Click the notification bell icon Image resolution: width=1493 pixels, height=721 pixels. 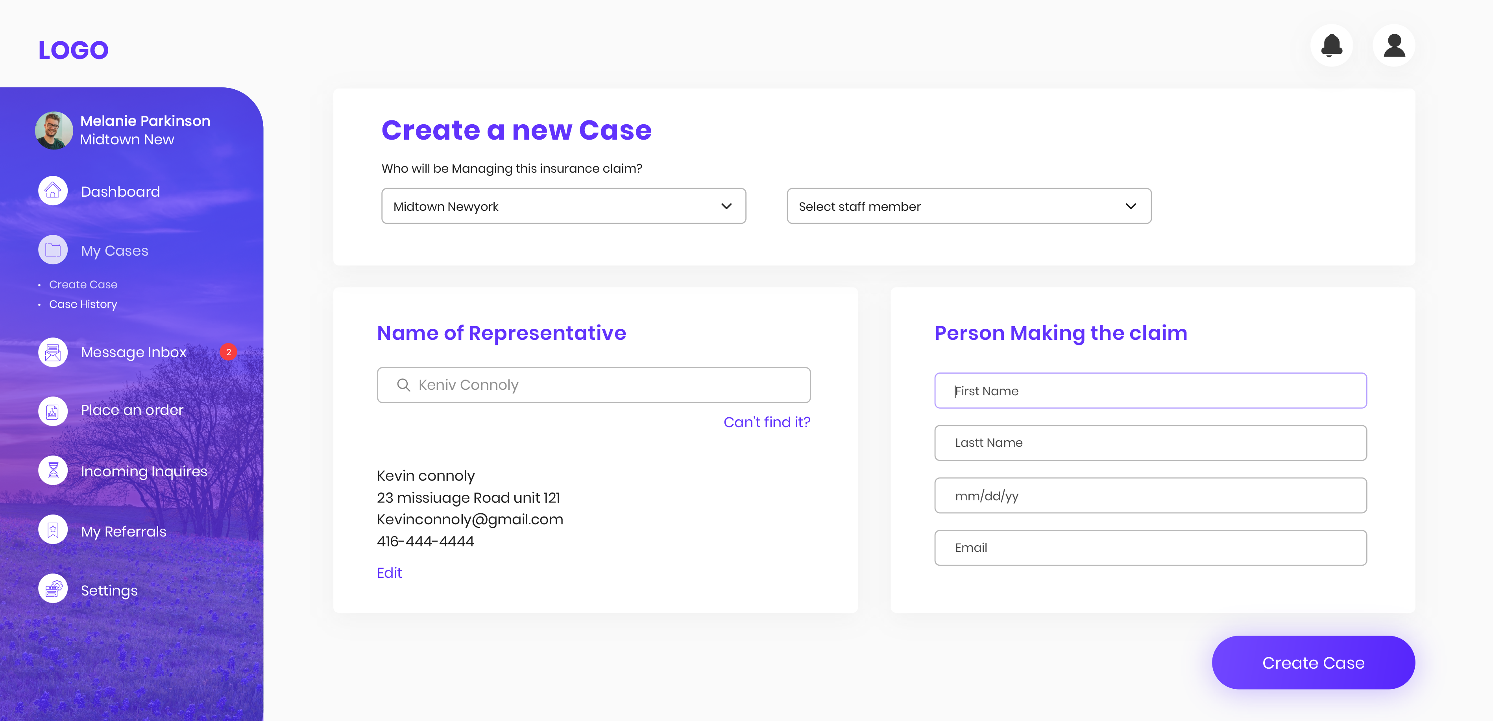click(x=1331, y=45)
